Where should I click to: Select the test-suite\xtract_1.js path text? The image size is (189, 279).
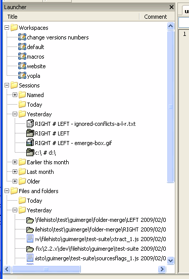pos(87,239)
